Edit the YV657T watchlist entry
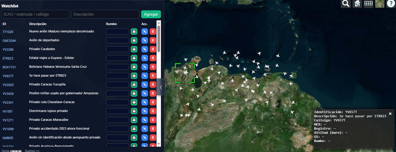This screenshot has height=152, width=396. [x=145, y=76]
